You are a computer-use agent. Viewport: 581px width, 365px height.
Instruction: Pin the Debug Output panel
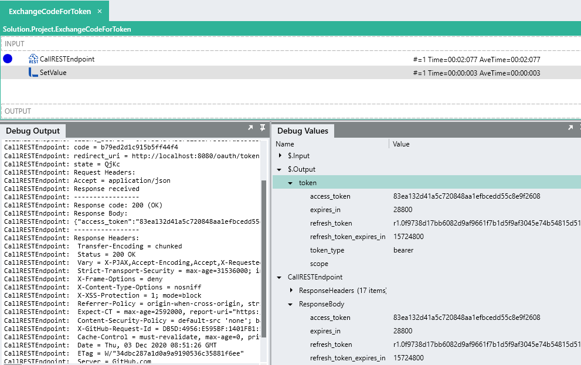coord(263,128)
